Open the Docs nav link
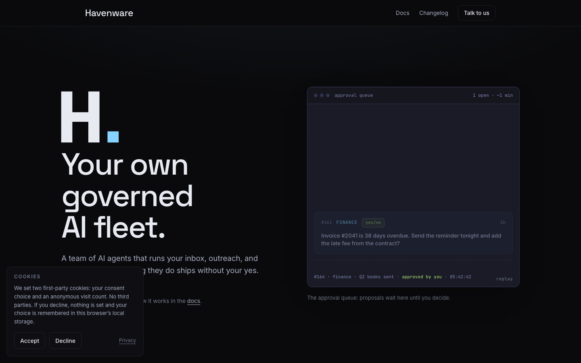 pos(402,13)
